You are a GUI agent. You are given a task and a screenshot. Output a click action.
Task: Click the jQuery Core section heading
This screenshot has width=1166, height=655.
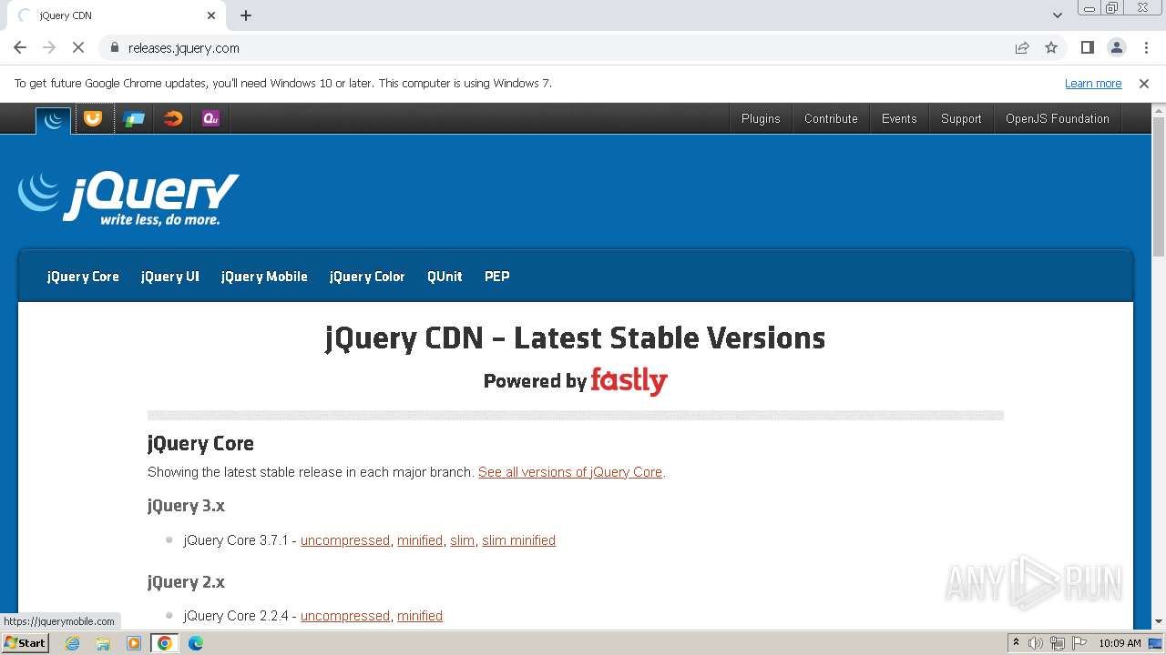pyautogui.click(x=200, y=444)
